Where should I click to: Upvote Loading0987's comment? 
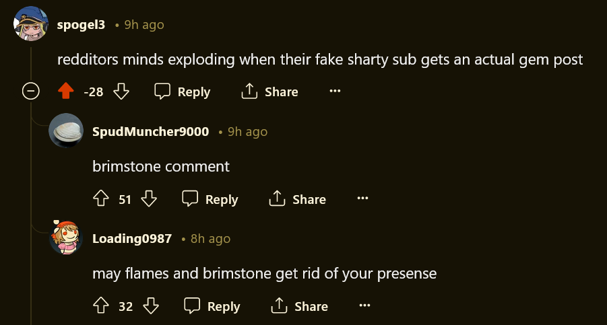tap(101, 306)
